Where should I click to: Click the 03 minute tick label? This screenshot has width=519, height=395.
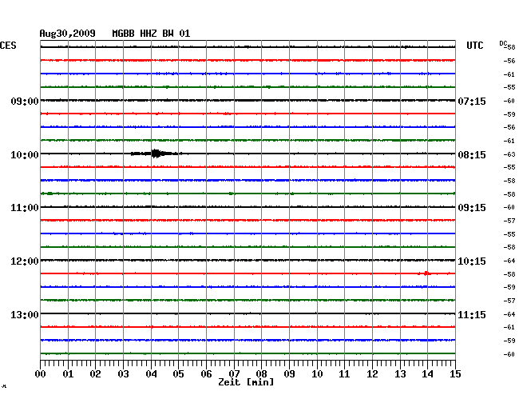point(123,374)
